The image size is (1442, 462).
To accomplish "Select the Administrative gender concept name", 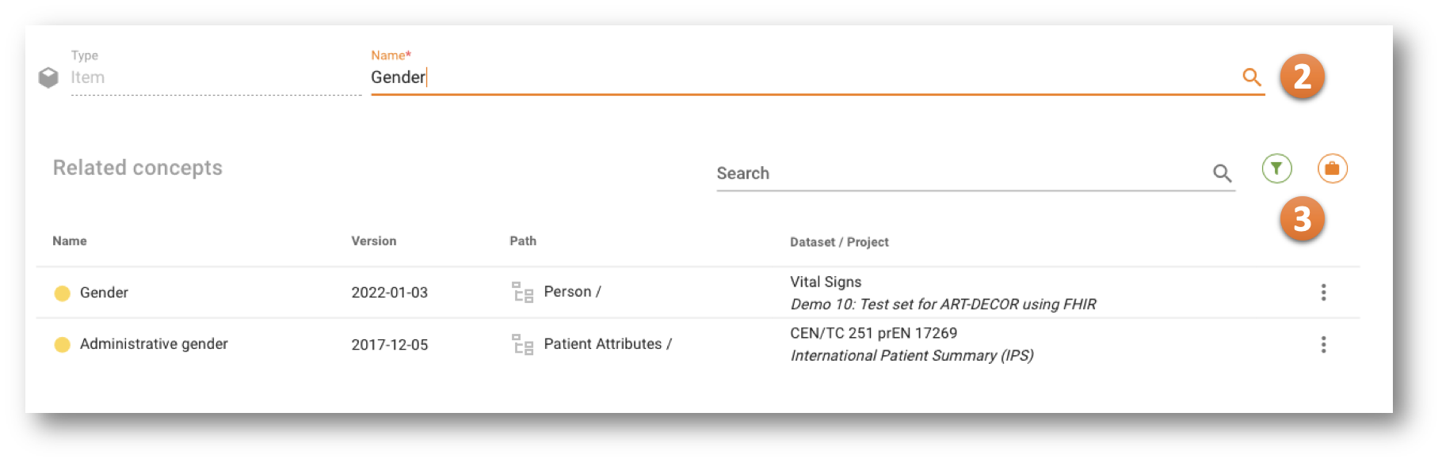I will pyautogui.click(x=154, y=344).
